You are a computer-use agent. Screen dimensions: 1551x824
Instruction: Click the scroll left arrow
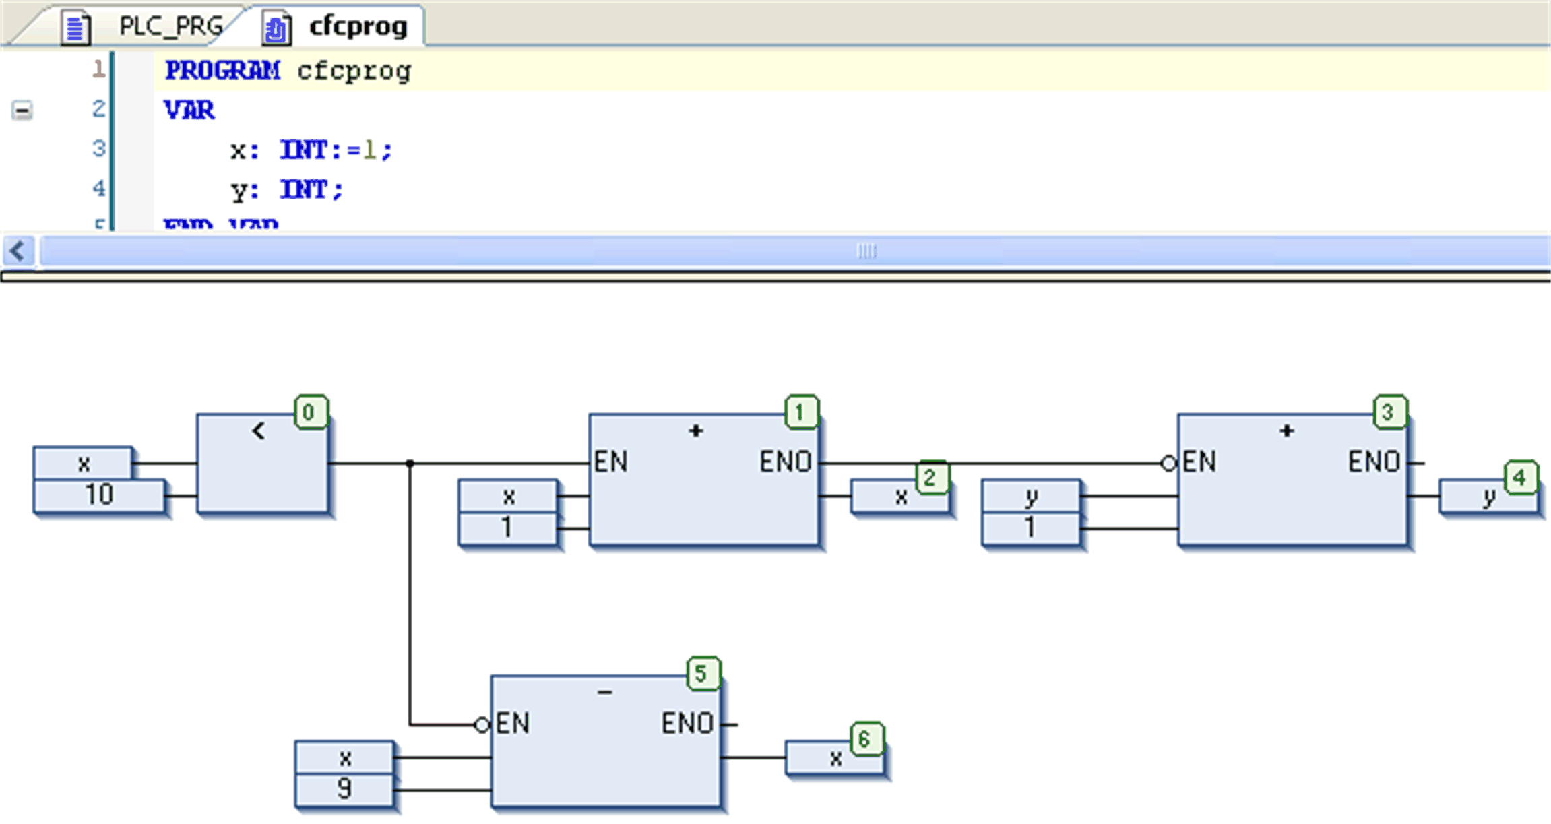pos(18,251)
